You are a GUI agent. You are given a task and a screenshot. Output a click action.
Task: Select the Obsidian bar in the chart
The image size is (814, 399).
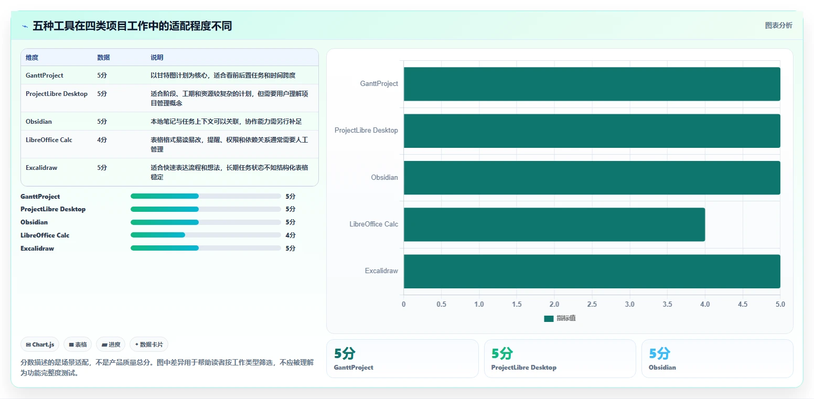(x=592, y=178)
